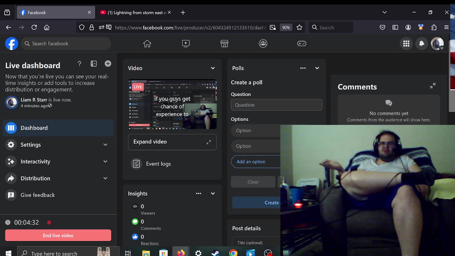The image size is (455, 256).
Task: Open Live dashboard help question mark
Action: tap(79, 64)
